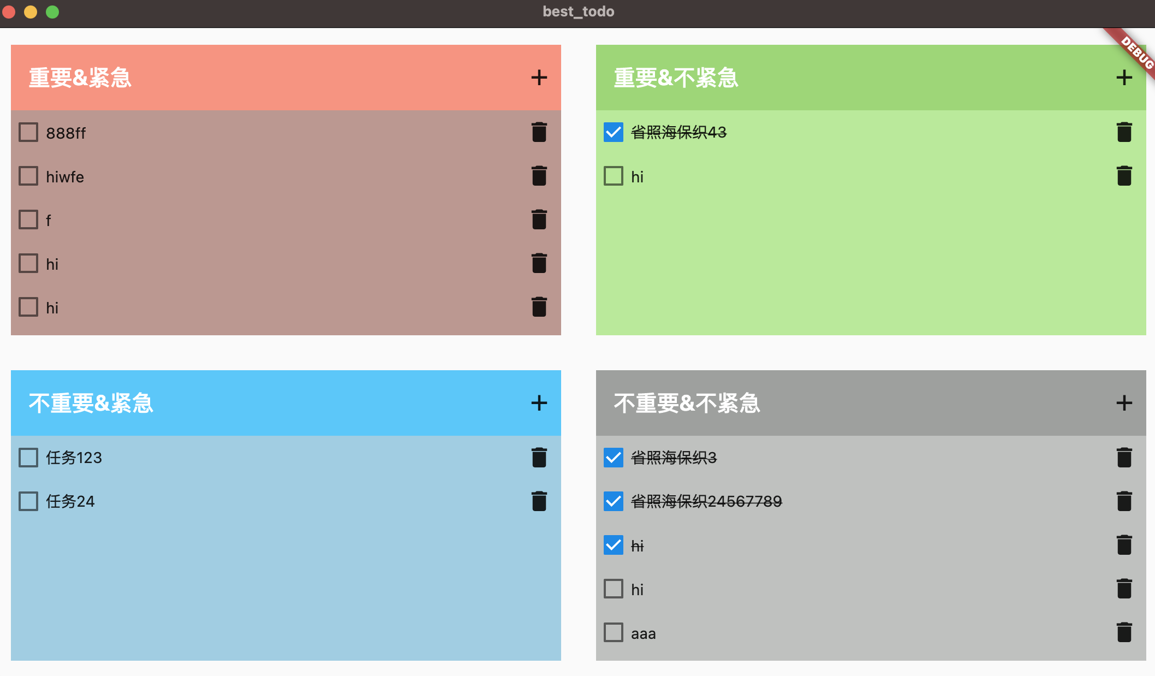Add task to 重要&紧急 quadrant
The height and width of the screenshot is (676, 1155).
pyautogui.click(x=539, y=78)
